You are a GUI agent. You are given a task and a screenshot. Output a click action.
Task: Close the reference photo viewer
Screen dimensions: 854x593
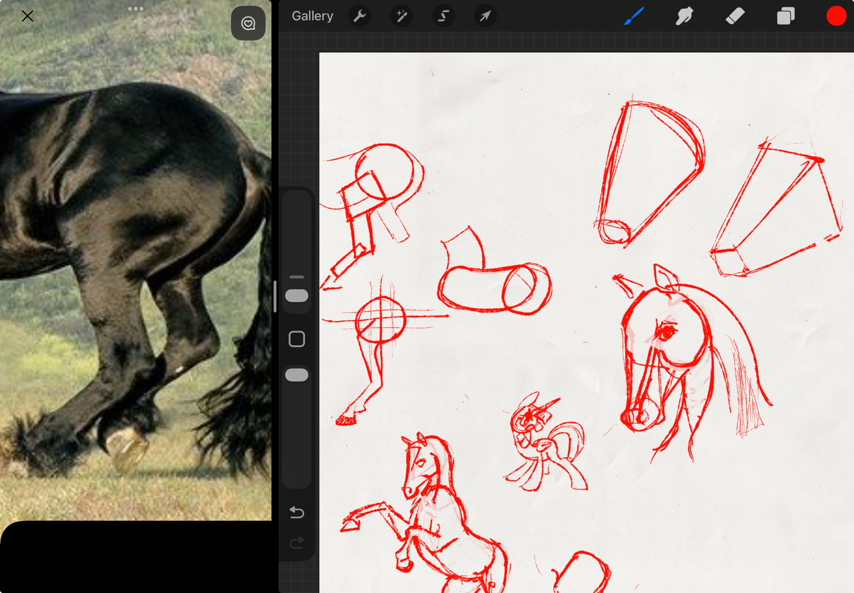coord(27,16)
